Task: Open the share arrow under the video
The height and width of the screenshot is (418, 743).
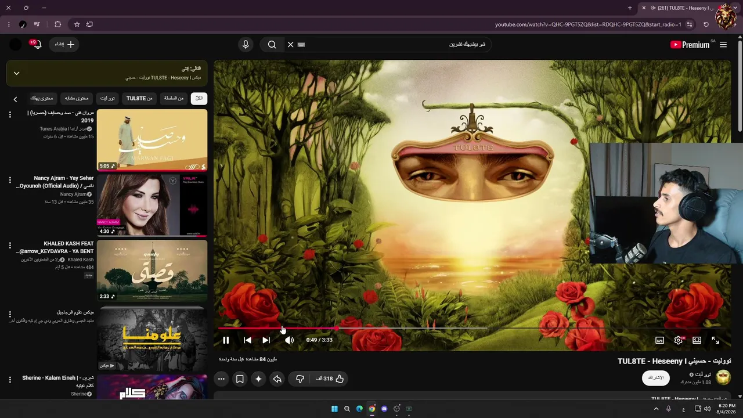Action: (x=277, y=379)
